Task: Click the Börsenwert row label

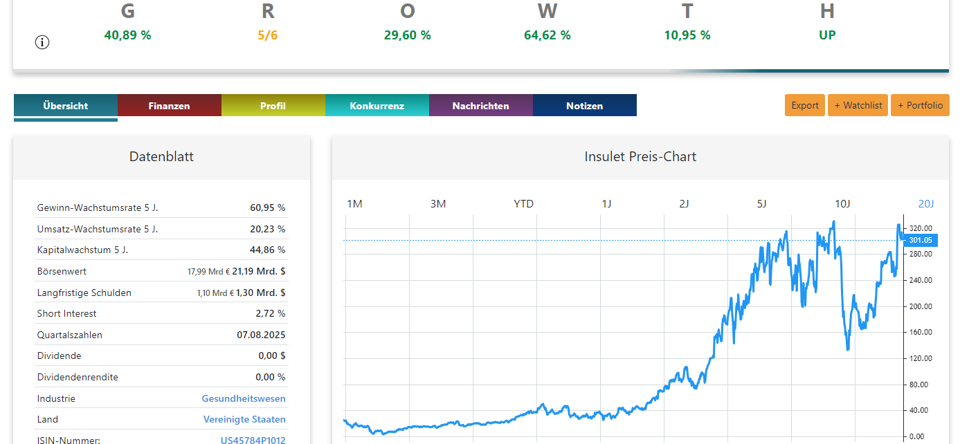Action: (62, 271)
